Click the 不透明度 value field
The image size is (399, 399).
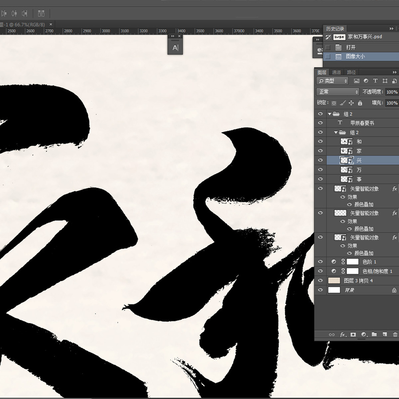tap(392, 92)
